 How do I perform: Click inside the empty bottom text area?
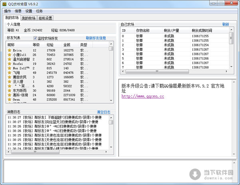point(118,171)
